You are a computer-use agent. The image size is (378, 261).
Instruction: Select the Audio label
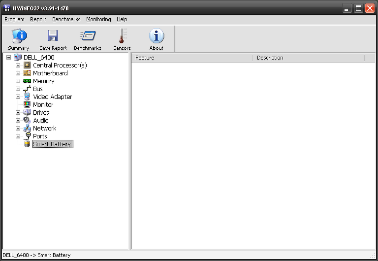[41, 120]
